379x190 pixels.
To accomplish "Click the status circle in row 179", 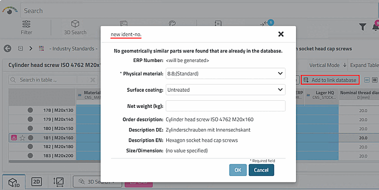I will [30, 119].
